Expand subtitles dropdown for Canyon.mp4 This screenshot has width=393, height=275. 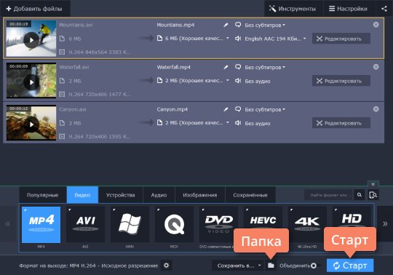pos(265,109)
